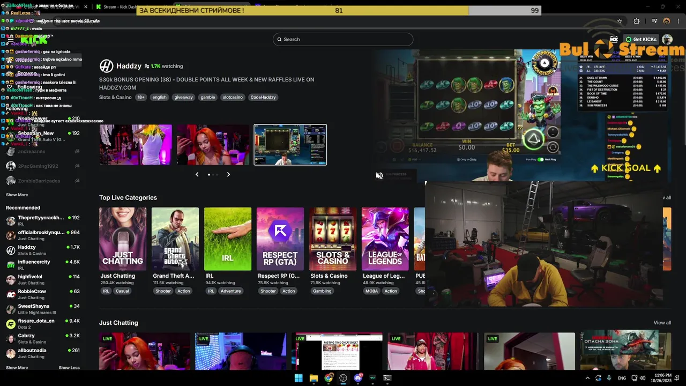Image resolution: width=686 pixels, height=386 pixels.
Task: Click the MOBA tag under League of Legends
Action: [371, 291]
